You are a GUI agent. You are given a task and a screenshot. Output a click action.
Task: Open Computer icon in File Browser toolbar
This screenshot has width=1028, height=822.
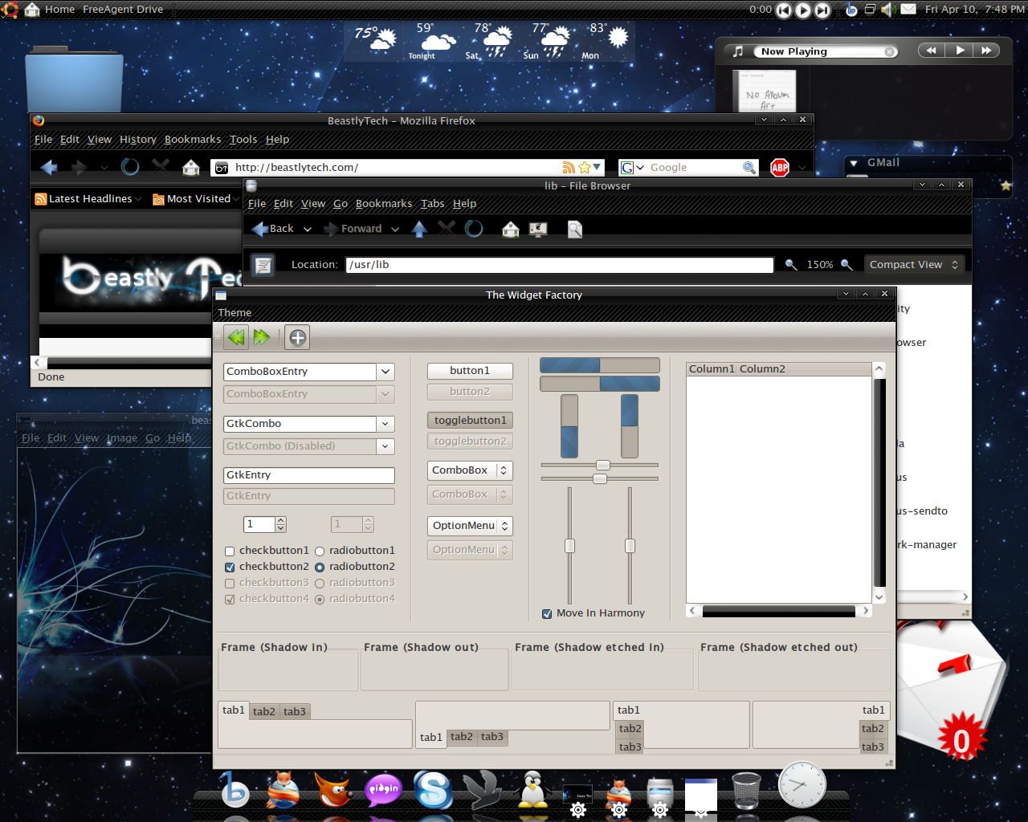(538, 230)
